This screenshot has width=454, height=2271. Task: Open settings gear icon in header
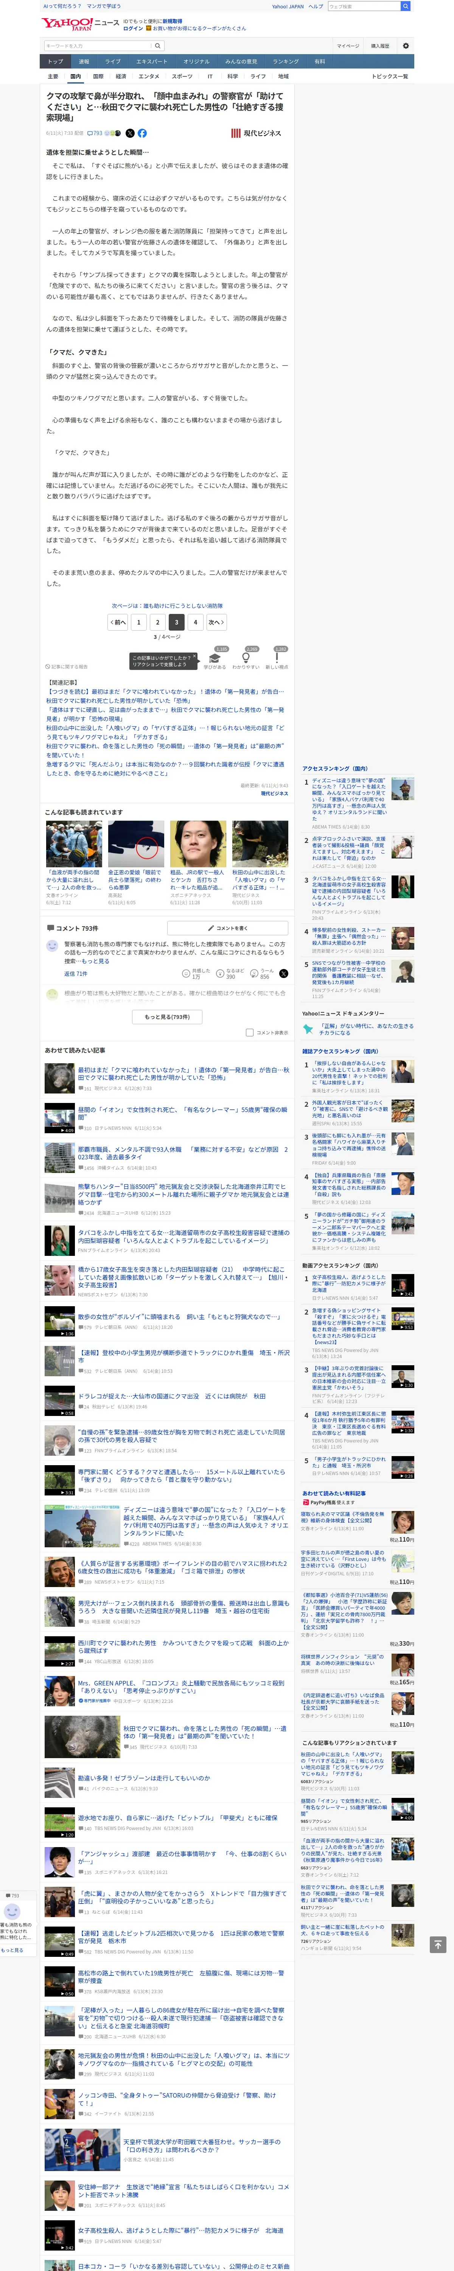point(406,46)
